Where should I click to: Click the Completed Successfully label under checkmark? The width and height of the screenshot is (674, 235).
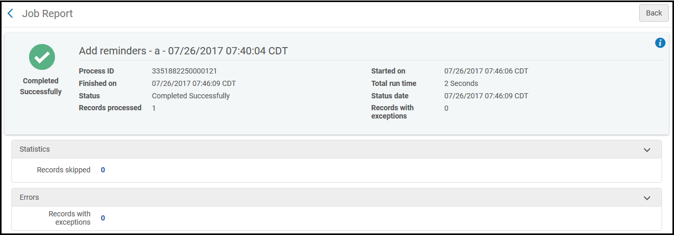tap(41, 86)
